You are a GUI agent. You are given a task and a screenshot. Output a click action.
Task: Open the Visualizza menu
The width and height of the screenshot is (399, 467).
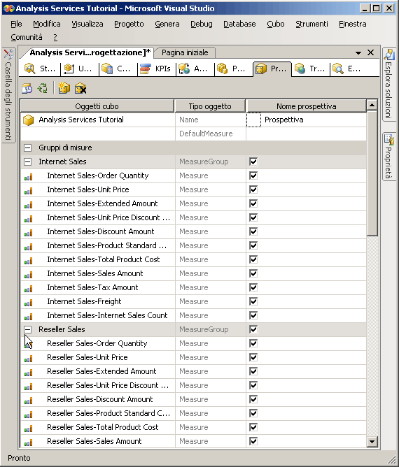pyautogui.click(x=87, y=24)
